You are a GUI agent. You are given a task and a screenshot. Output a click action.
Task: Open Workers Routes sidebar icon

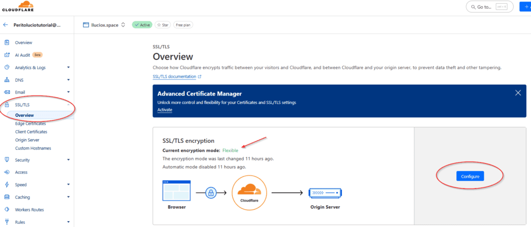[x=7, y=210]
